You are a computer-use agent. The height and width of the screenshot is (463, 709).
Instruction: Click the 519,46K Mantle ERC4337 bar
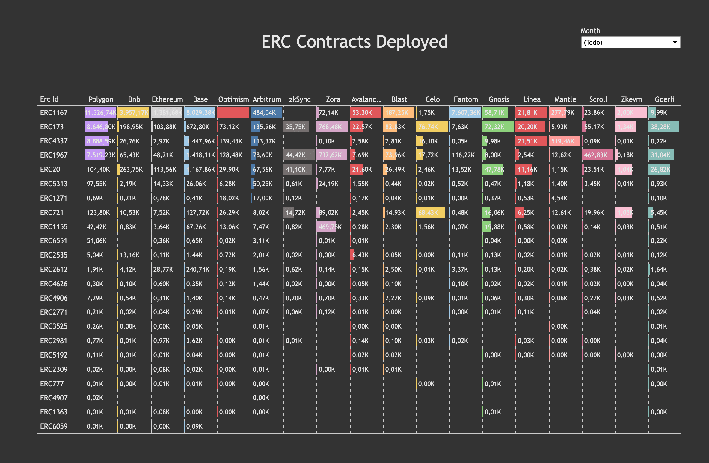(x=565, y=141)
